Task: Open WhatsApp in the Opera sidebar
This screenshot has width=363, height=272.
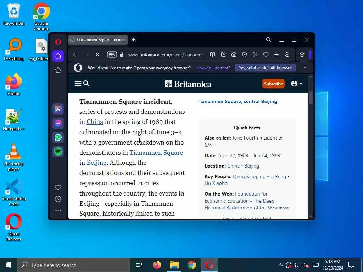Action: click(x=58, y=138)
